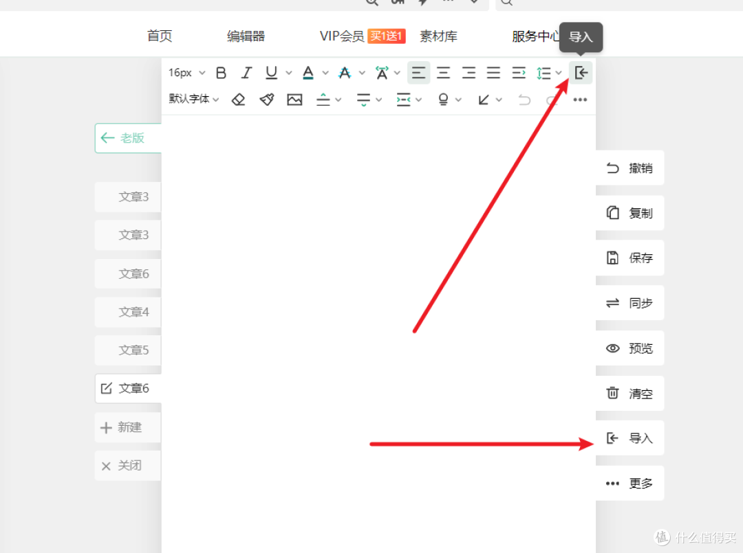743x553 pixels.
Task: Click inside the blank editor content area
Action: pyautogui.click(x=378, y=334)
